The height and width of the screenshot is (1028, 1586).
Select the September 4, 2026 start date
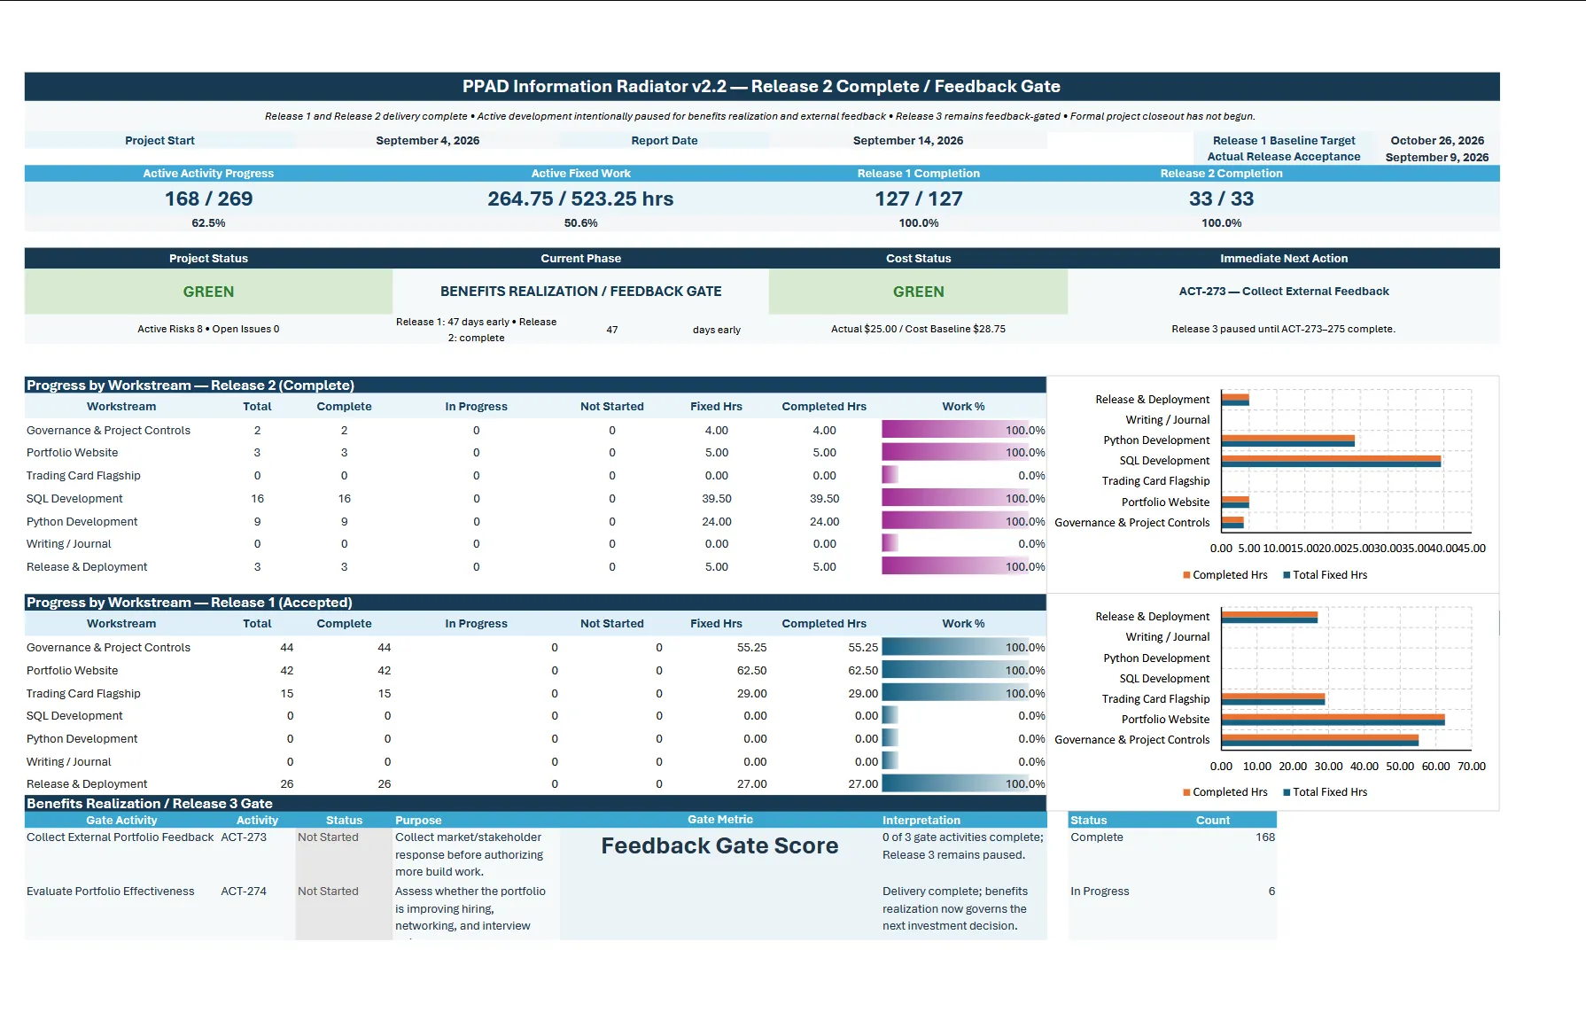pyautogui.click(x=427, y=140)
